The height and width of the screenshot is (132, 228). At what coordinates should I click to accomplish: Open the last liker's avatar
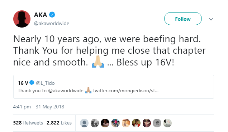(x=167, y=123)
